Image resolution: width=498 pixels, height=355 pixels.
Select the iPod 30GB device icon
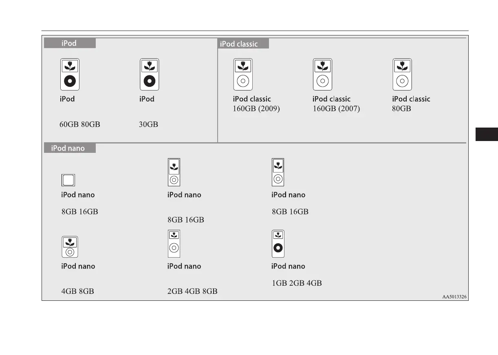point(149,75)
